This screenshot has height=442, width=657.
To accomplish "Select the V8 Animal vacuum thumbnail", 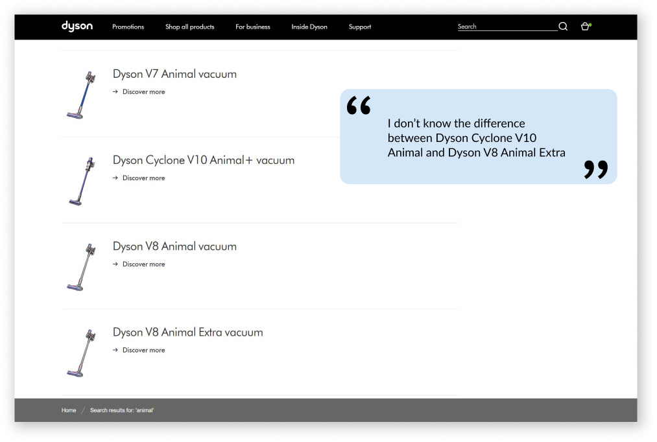I will (x=81, y=267).
